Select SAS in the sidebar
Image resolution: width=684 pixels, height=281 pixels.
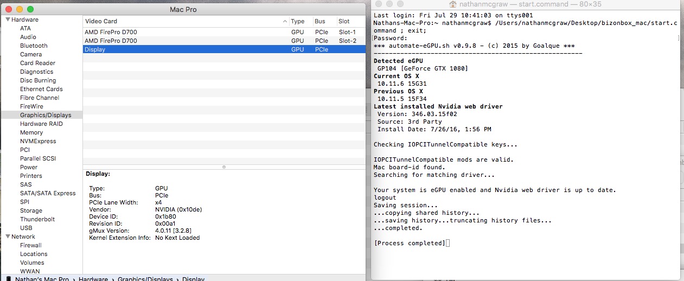(x=25, y=184)
